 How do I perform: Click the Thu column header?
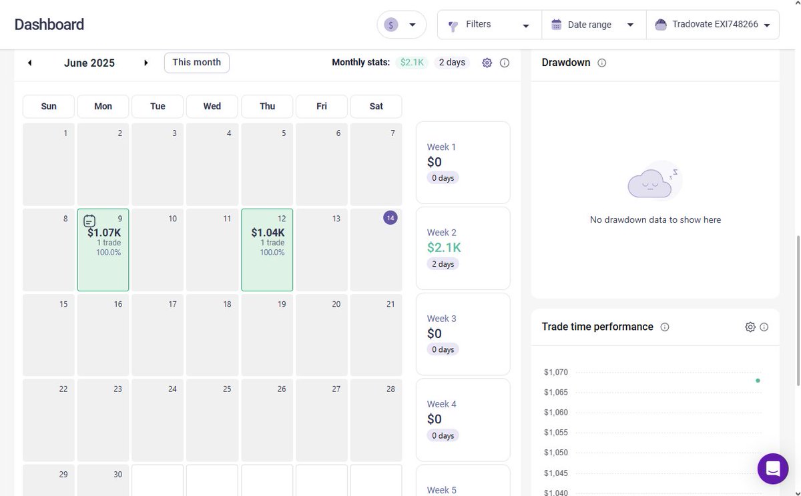[267, 106]
